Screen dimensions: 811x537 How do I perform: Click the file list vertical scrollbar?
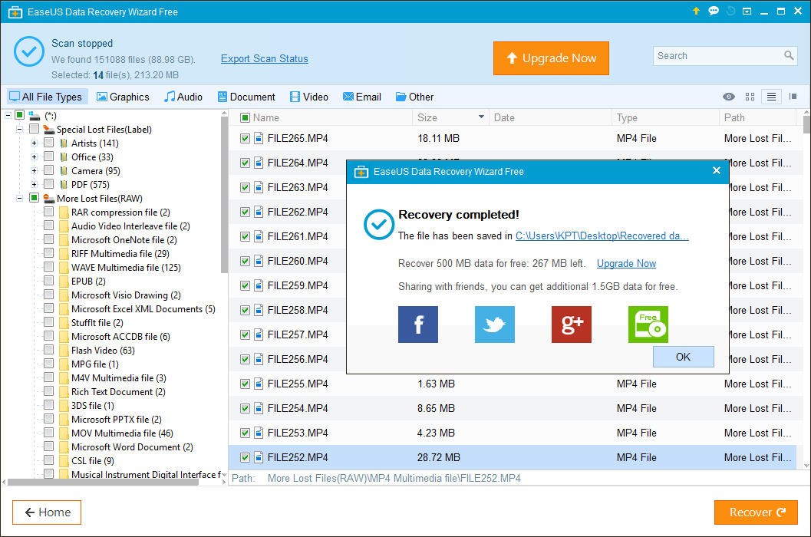(x=807, y=124)
